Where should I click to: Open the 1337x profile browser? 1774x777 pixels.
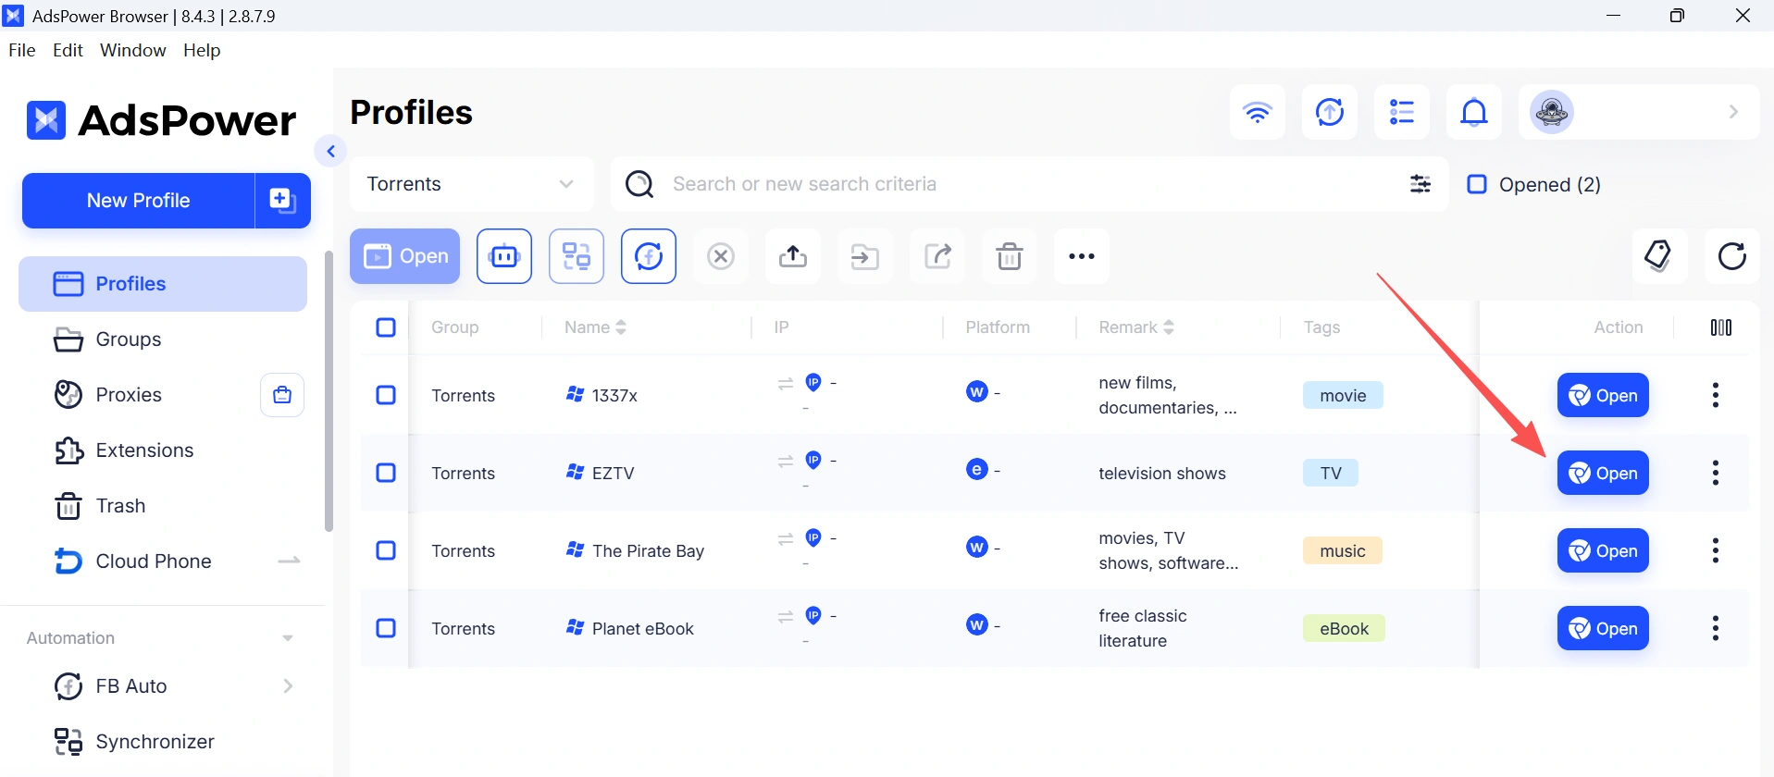tap(1603, 395)
